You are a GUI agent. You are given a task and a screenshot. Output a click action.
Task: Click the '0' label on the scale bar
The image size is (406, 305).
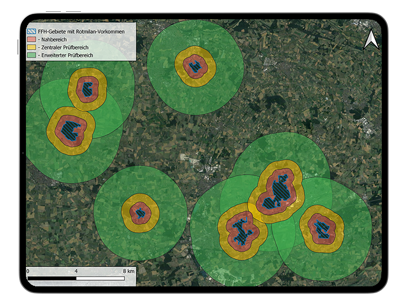[x=28, y=272]
